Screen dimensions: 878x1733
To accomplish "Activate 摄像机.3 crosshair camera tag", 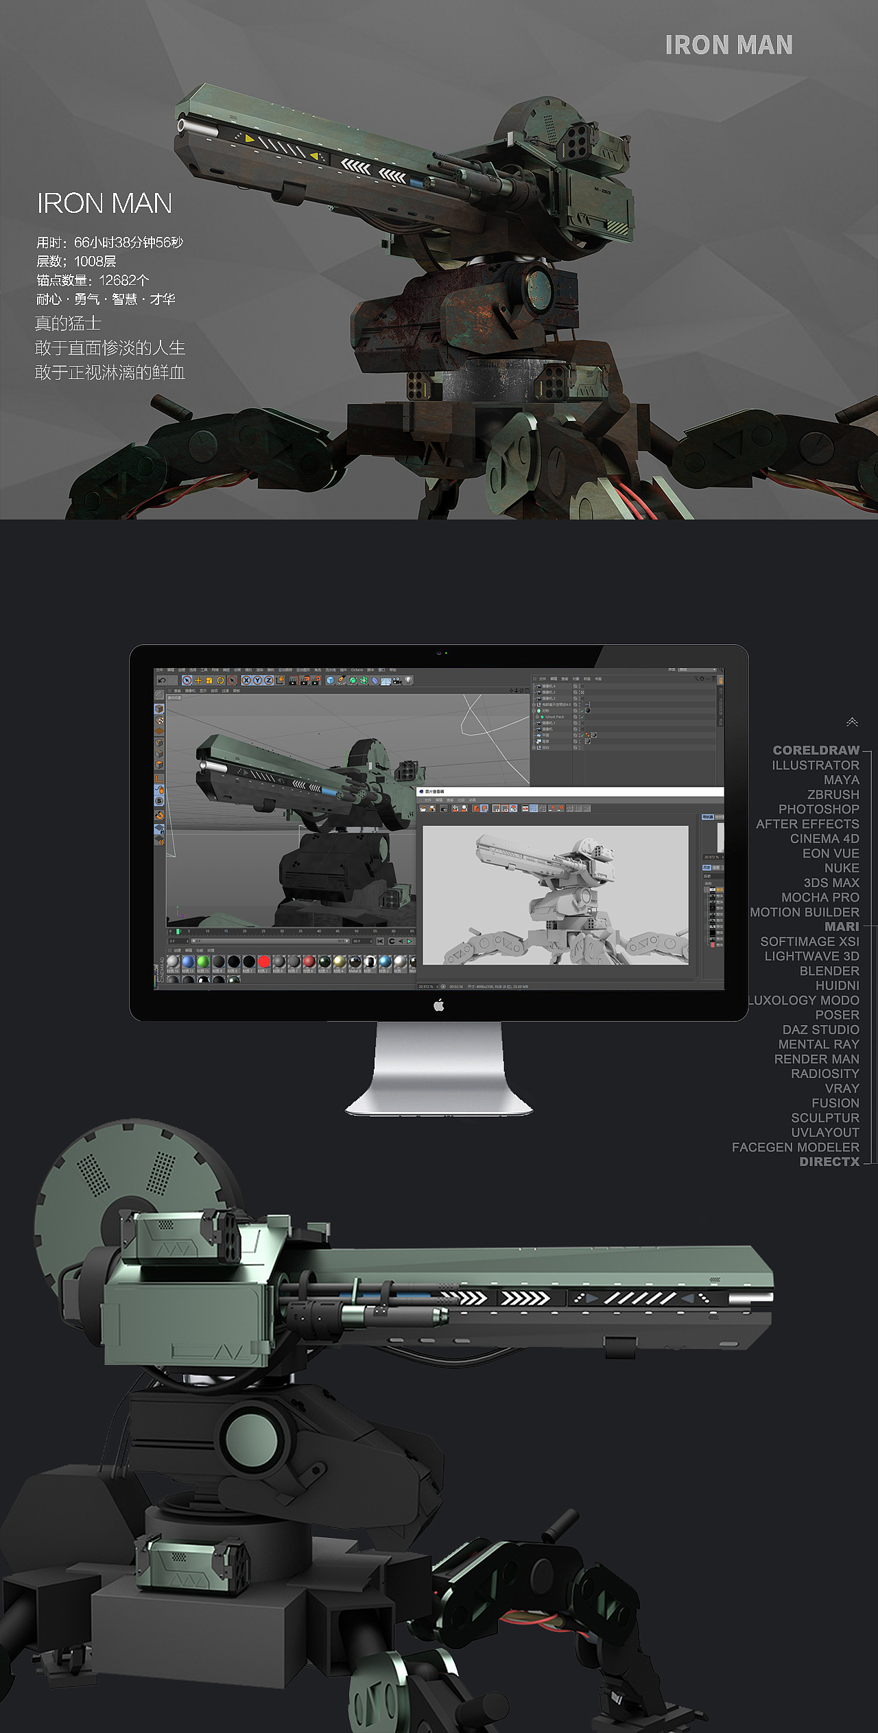I will [582, 692].
